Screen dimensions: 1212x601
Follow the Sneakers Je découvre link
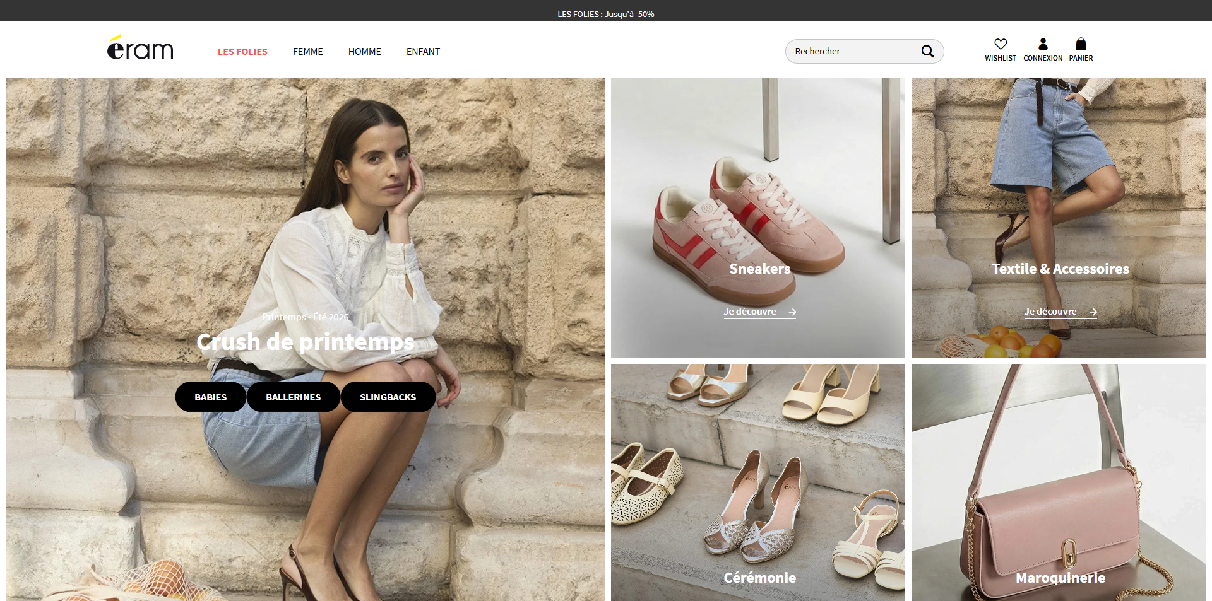(x=759, y=312)
